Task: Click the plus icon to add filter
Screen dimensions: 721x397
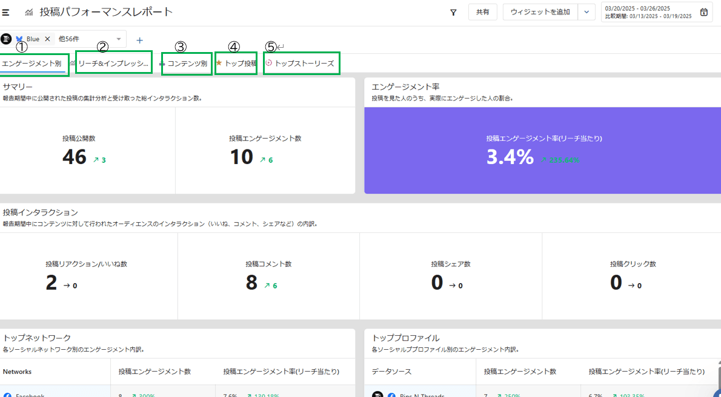Action: (139, 40)
